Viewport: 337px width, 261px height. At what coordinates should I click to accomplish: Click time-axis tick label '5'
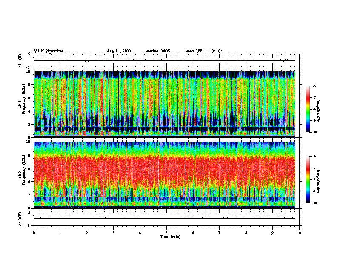click(166, 233)
